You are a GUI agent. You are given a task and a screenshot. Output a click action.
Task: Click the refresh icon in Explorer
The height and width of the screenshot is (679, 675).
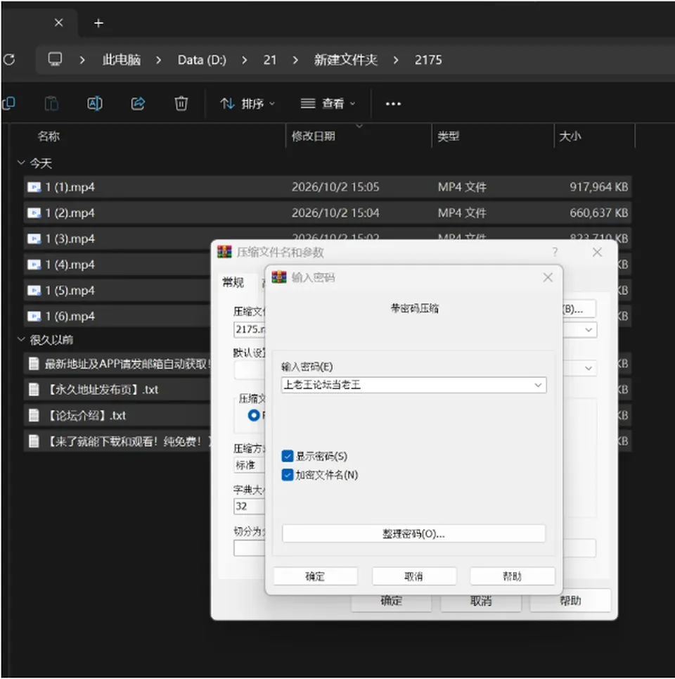pos(9,59)
